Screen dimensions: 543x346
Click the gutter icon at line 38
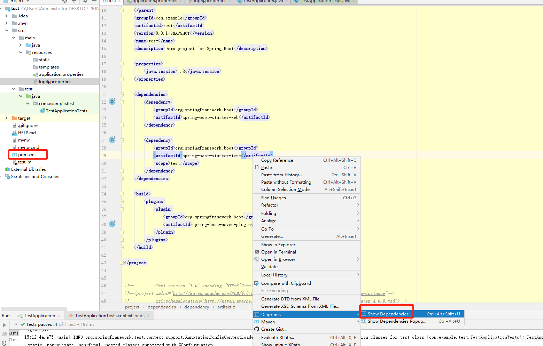112,224
